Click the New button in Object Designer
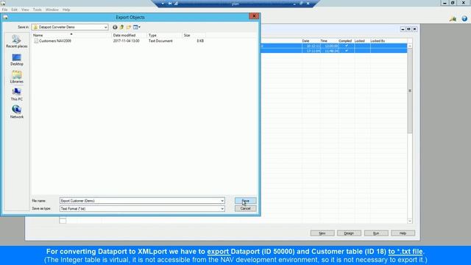Image resolution: width=471 pixels, height=265 pixels. coord(322,233)
